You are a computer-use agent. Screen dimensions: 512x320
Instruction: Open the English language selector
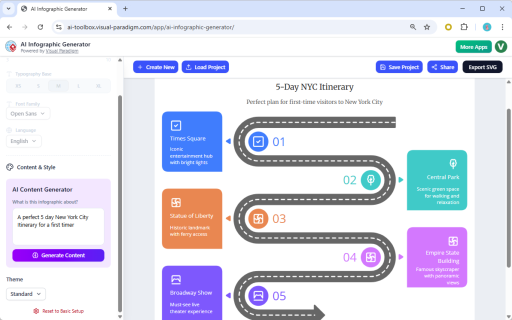point(23,141)
